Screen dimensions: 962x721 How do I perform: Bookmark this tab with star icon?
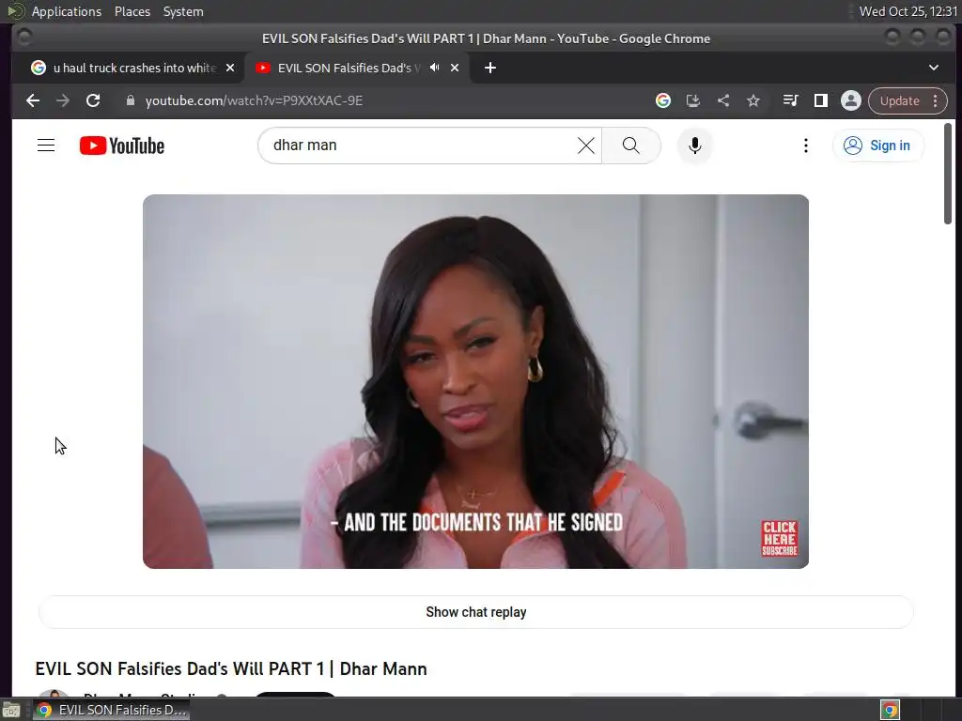(753, 100)
